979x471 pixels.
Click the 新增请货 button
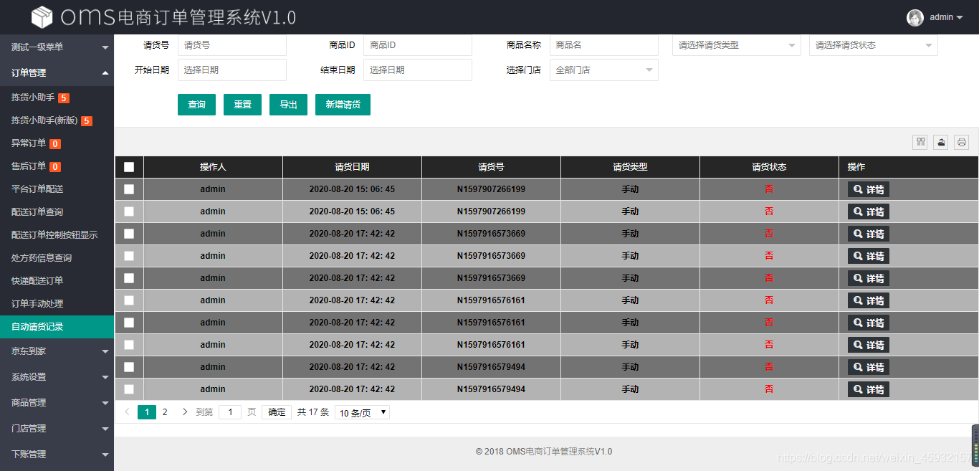(343, 105)
